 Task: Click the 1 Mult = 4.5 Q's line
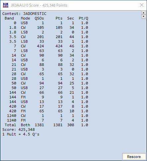(x=21, y=134)
